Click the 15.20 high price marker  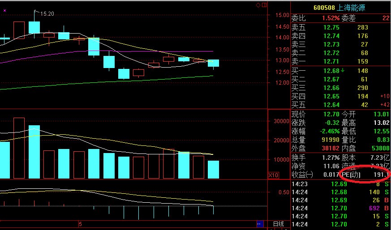[47, 14]
